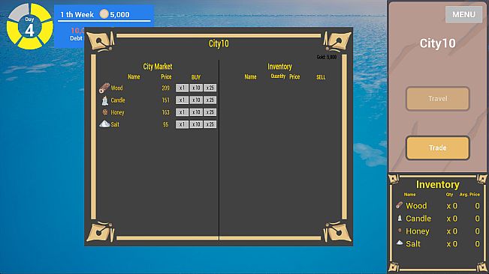Click Candle icon in side Inventory panel
This screenshot has width=489, height=274.
pos(400,218)
